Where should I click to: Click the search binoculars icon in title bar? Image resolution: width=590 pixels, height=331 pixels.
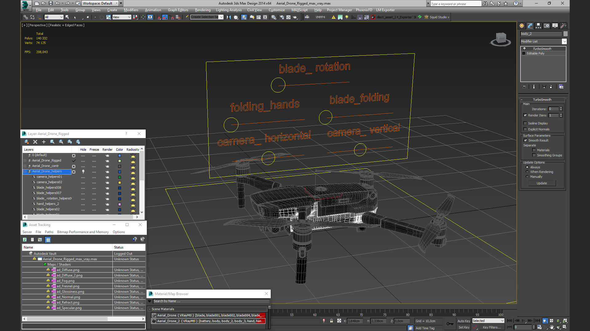pyautogui.click(x=485, y=3)
